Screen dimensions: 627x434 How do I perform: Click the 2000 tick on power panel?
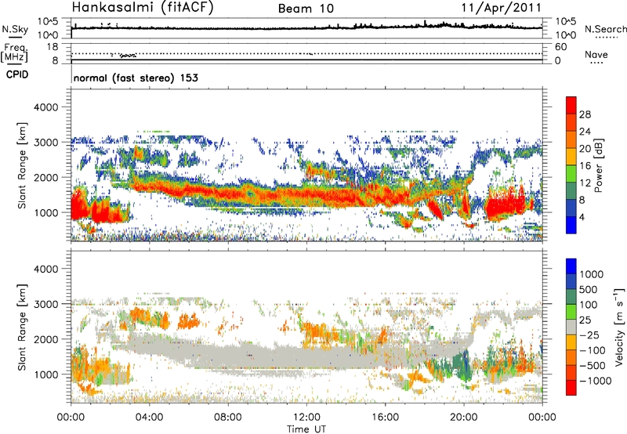pyautogui.click(x=46, y=177)
